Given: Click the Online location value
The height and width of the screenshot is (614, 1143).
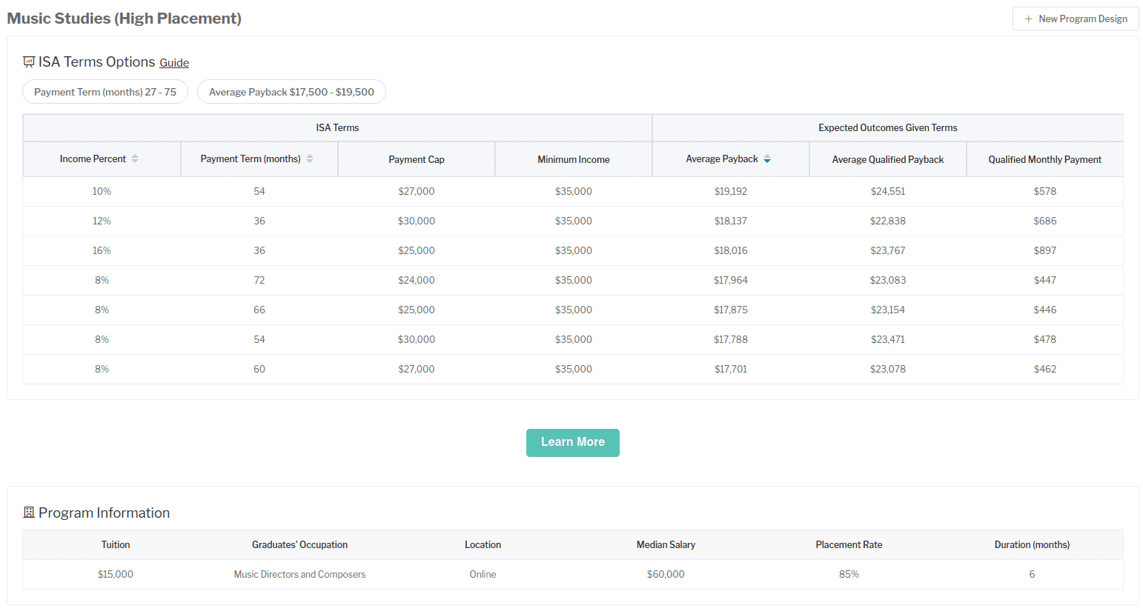Looking at the screenshot, I should (483, 574).
